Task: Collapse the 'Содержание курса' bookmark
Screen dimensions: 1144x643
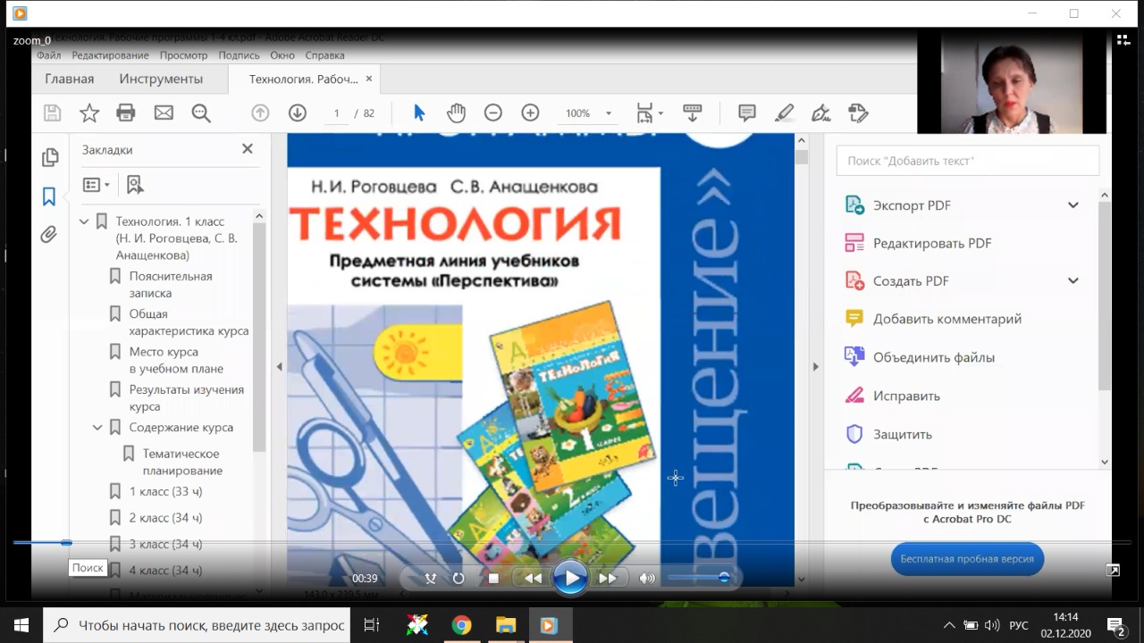Action: [x=97, y=428]
